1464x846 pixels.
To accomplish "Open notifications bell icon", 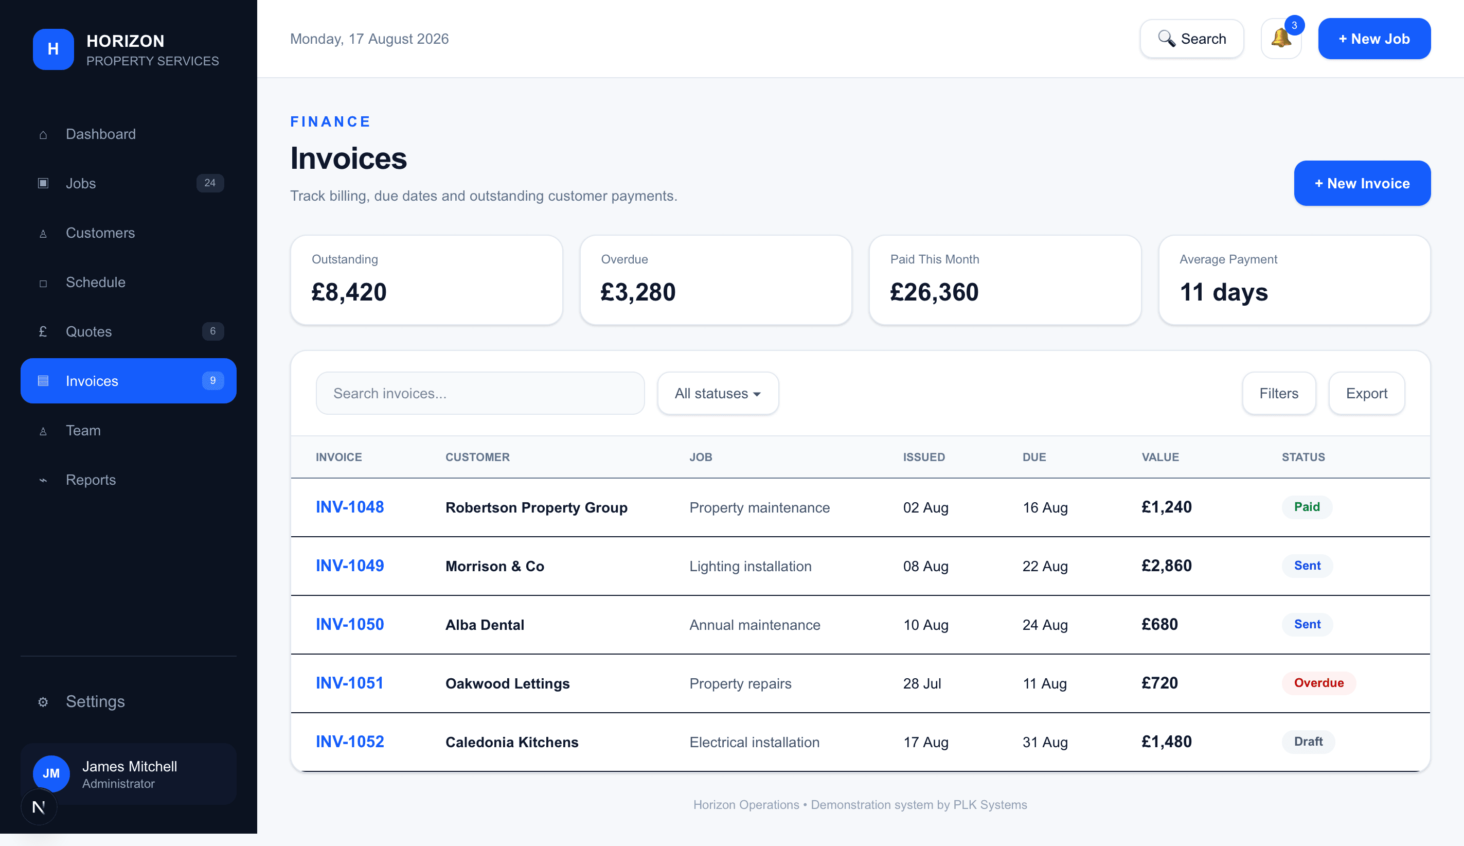I will click(x=1280, y=39).
